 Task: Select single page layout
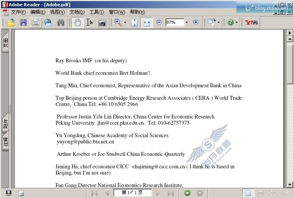[248, 193]
